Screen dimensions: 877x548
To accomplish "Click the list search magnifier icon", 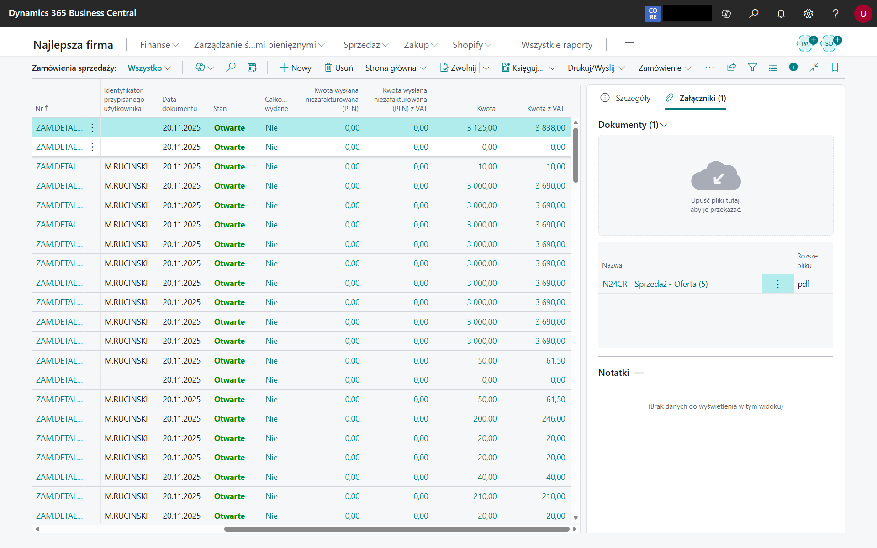I will point(231,68).
